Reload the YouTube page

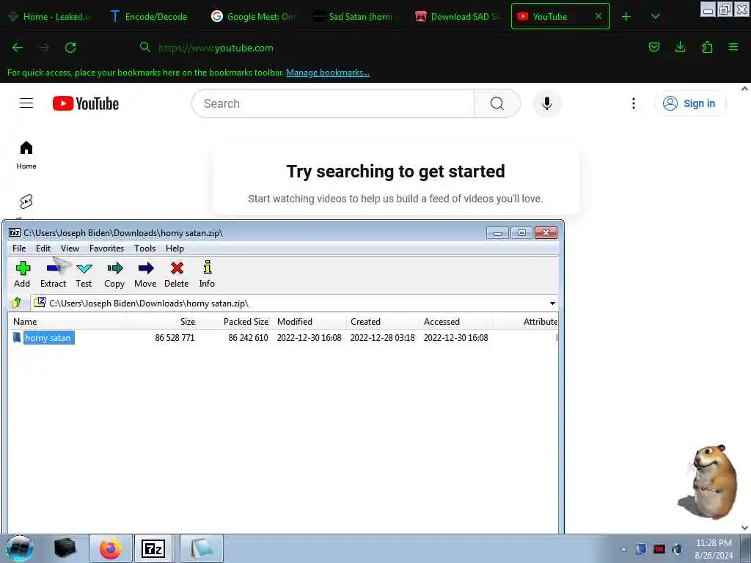(70, 48)
